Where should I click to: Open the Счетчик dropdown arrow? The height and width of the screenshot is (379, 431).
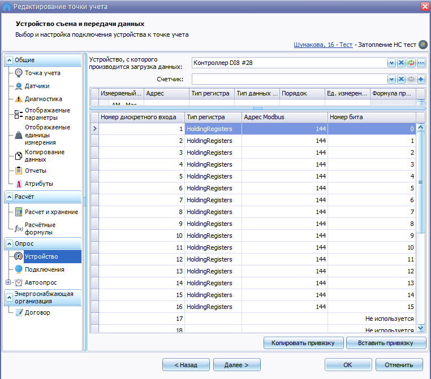(x=391, y=79)
